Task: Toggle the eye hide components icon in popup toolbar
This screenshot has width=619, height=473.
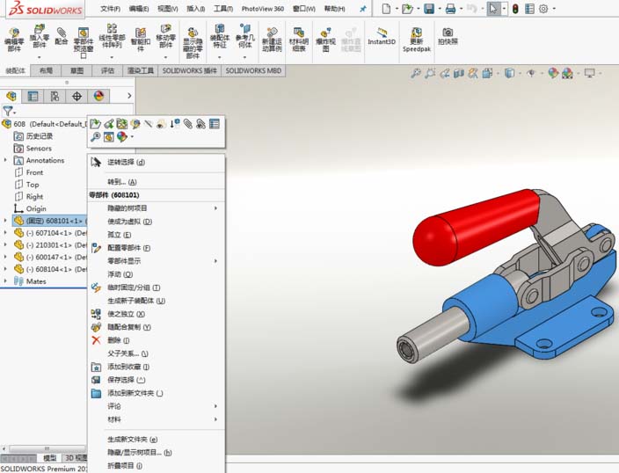Action: [x=161, y=124]
